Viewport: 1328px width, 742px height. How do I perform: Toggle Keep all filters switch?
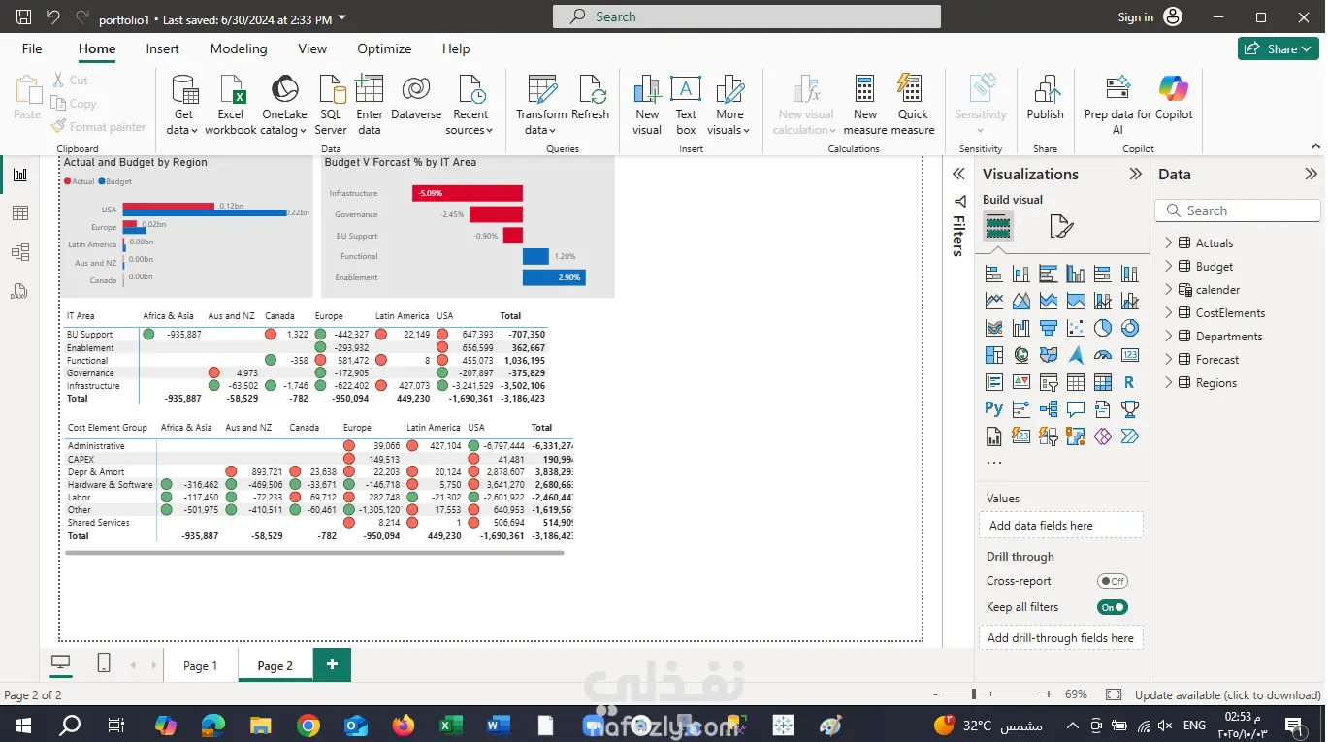1113,607
